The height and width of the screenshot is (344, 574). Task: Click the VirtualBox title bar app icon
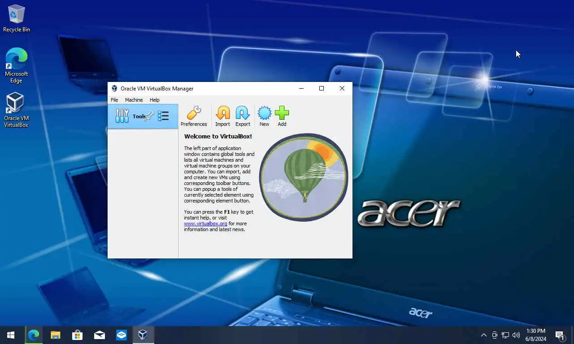tap(114, 89)
